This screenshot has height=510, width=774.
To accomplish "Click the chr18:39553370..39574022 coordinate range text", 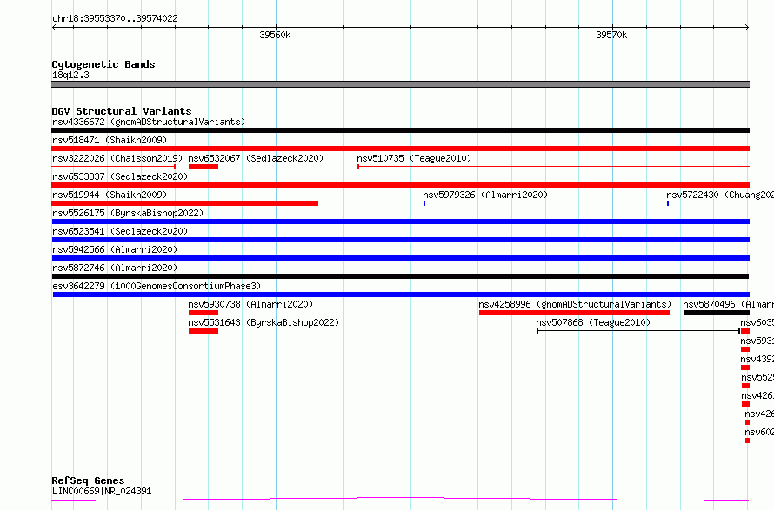I will [115, 18].
